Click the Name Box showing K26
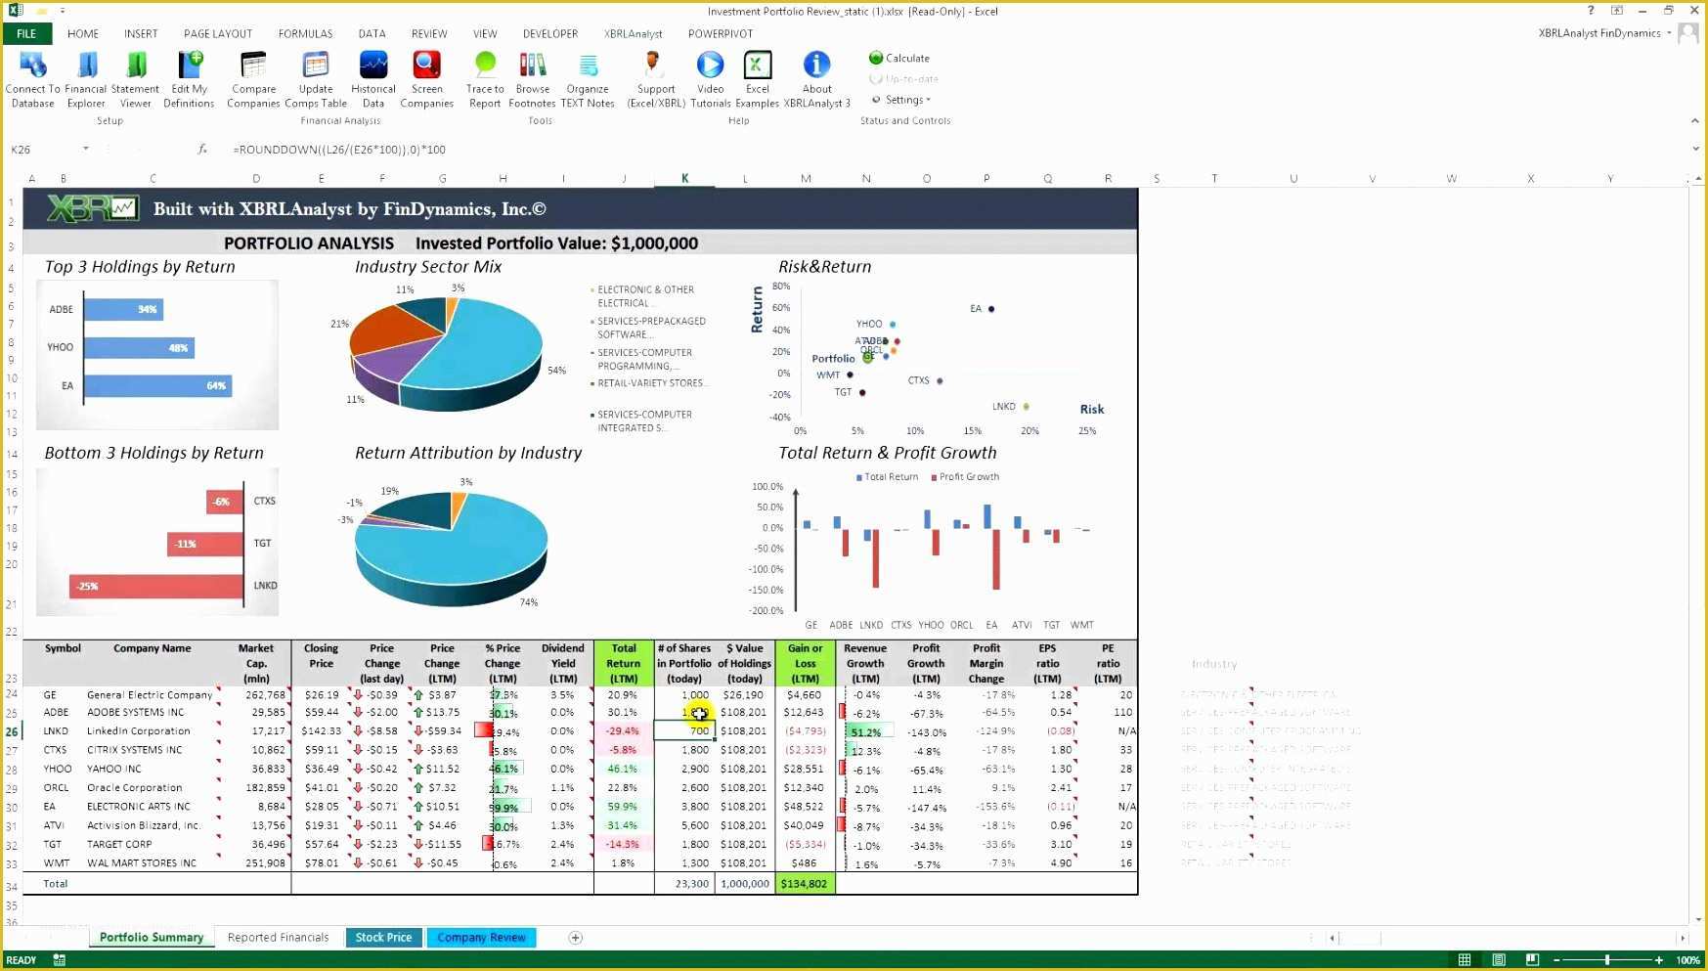This screenshot has height=971, width=1708. point(43,150)
